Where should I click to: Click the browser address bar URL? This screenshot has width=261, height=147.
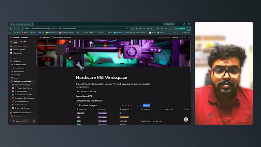[x=50, y=29]
